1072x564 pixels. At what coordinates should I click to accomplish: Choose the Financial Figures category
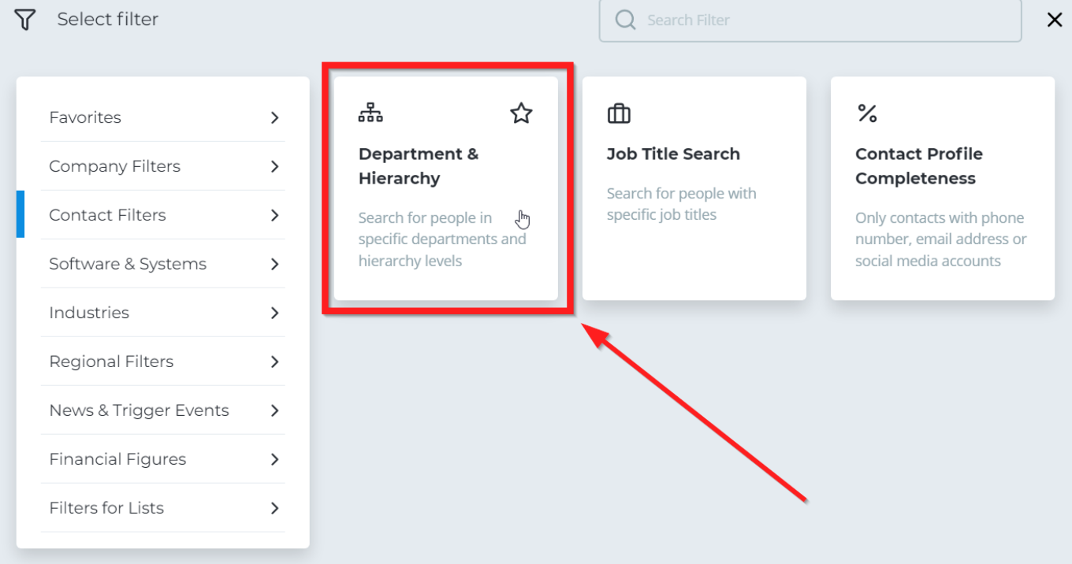pyautogui.click(x=163, y=459)
